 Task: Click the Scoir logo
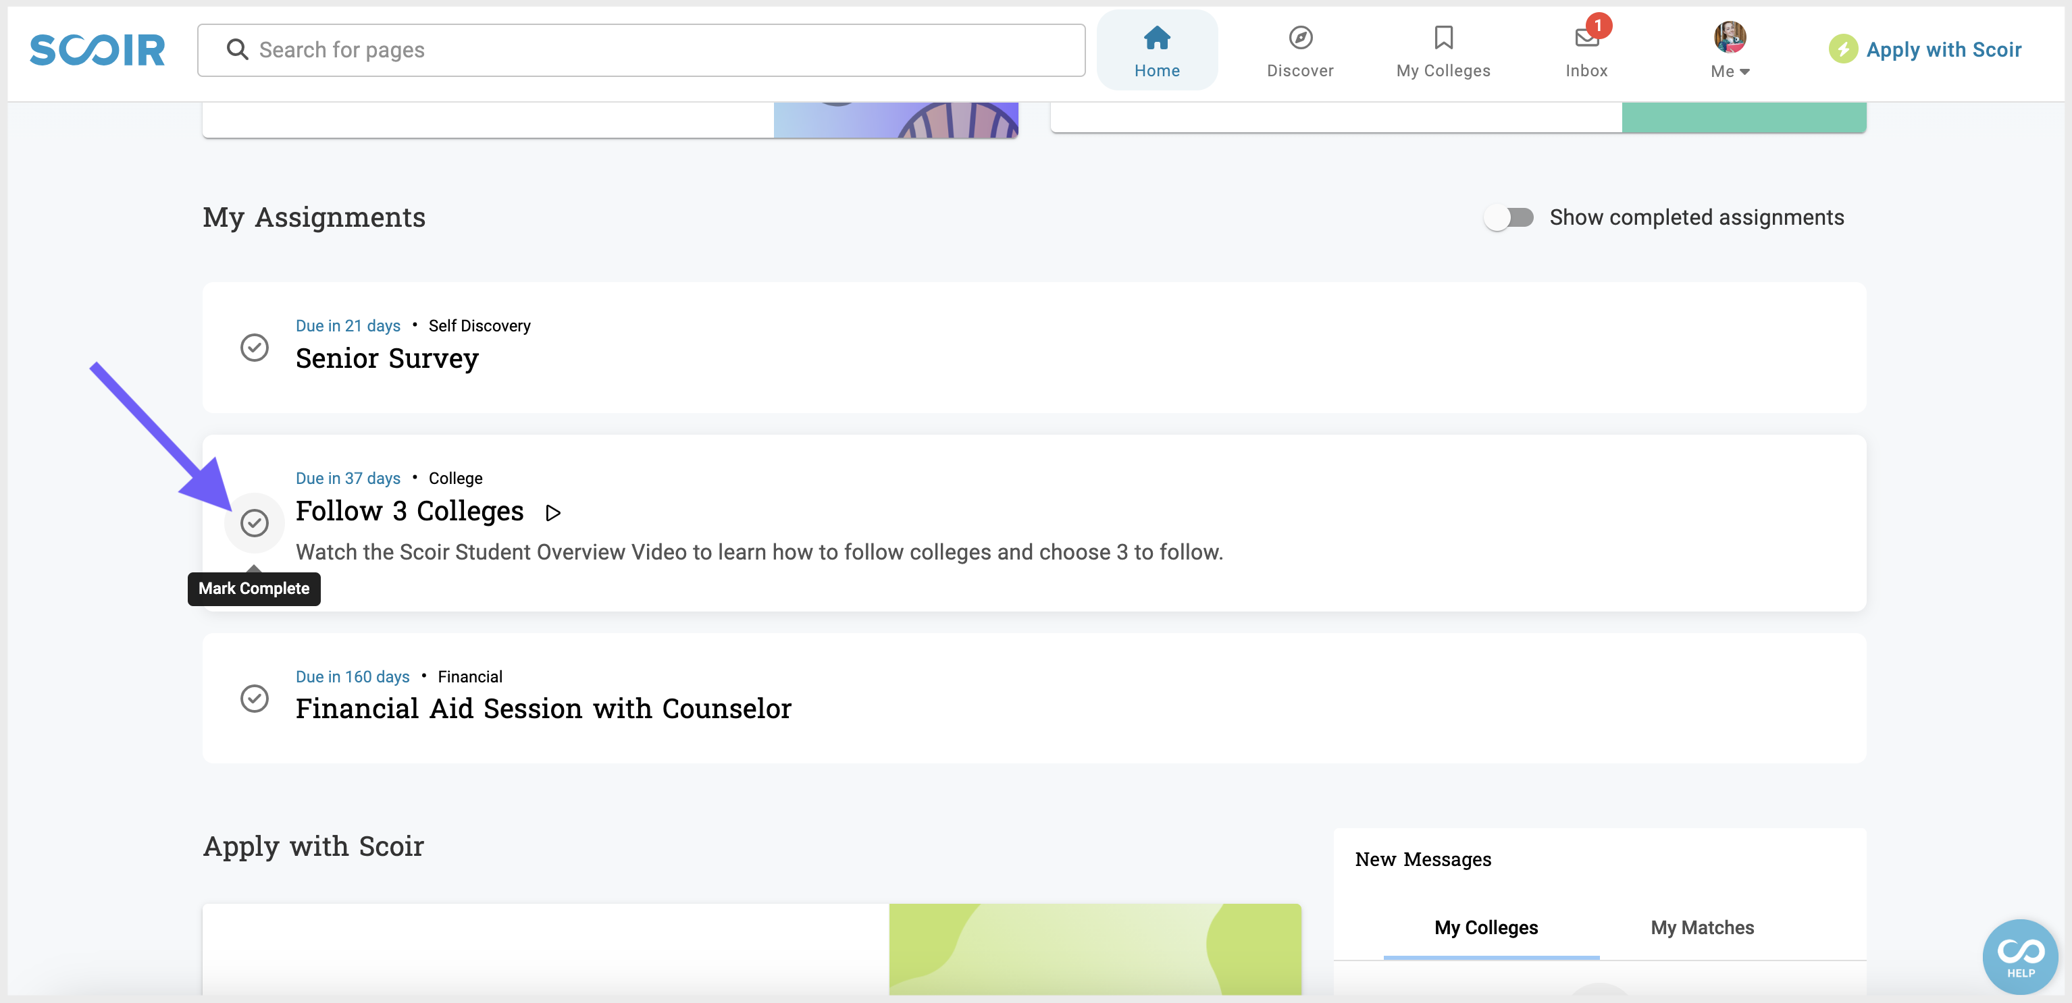pyautogui.click(x=97, y=49)
